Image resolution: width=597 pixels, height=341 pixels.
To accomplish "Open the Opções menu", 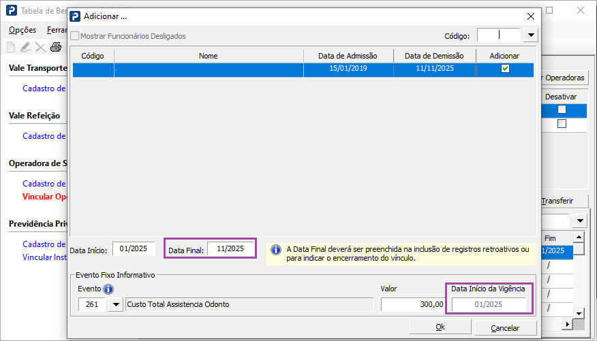I will click(22, 30).
